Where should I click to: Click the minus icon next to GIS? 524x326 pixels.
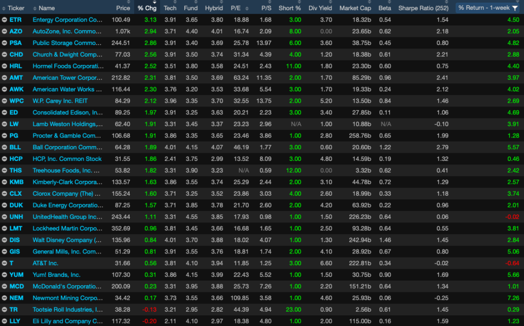coord(4,251)
